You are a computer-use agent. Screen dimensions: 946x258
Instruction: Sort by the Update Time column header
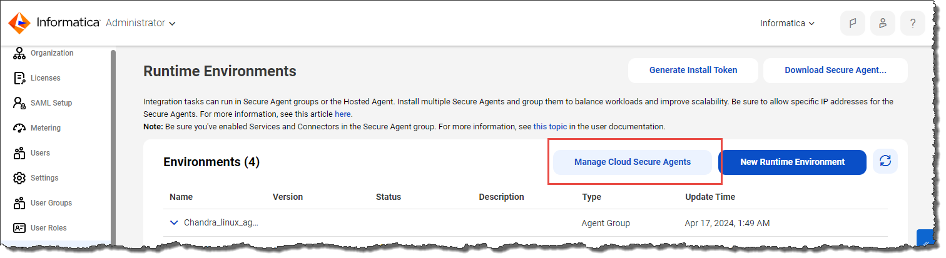[x=710, y=197]
